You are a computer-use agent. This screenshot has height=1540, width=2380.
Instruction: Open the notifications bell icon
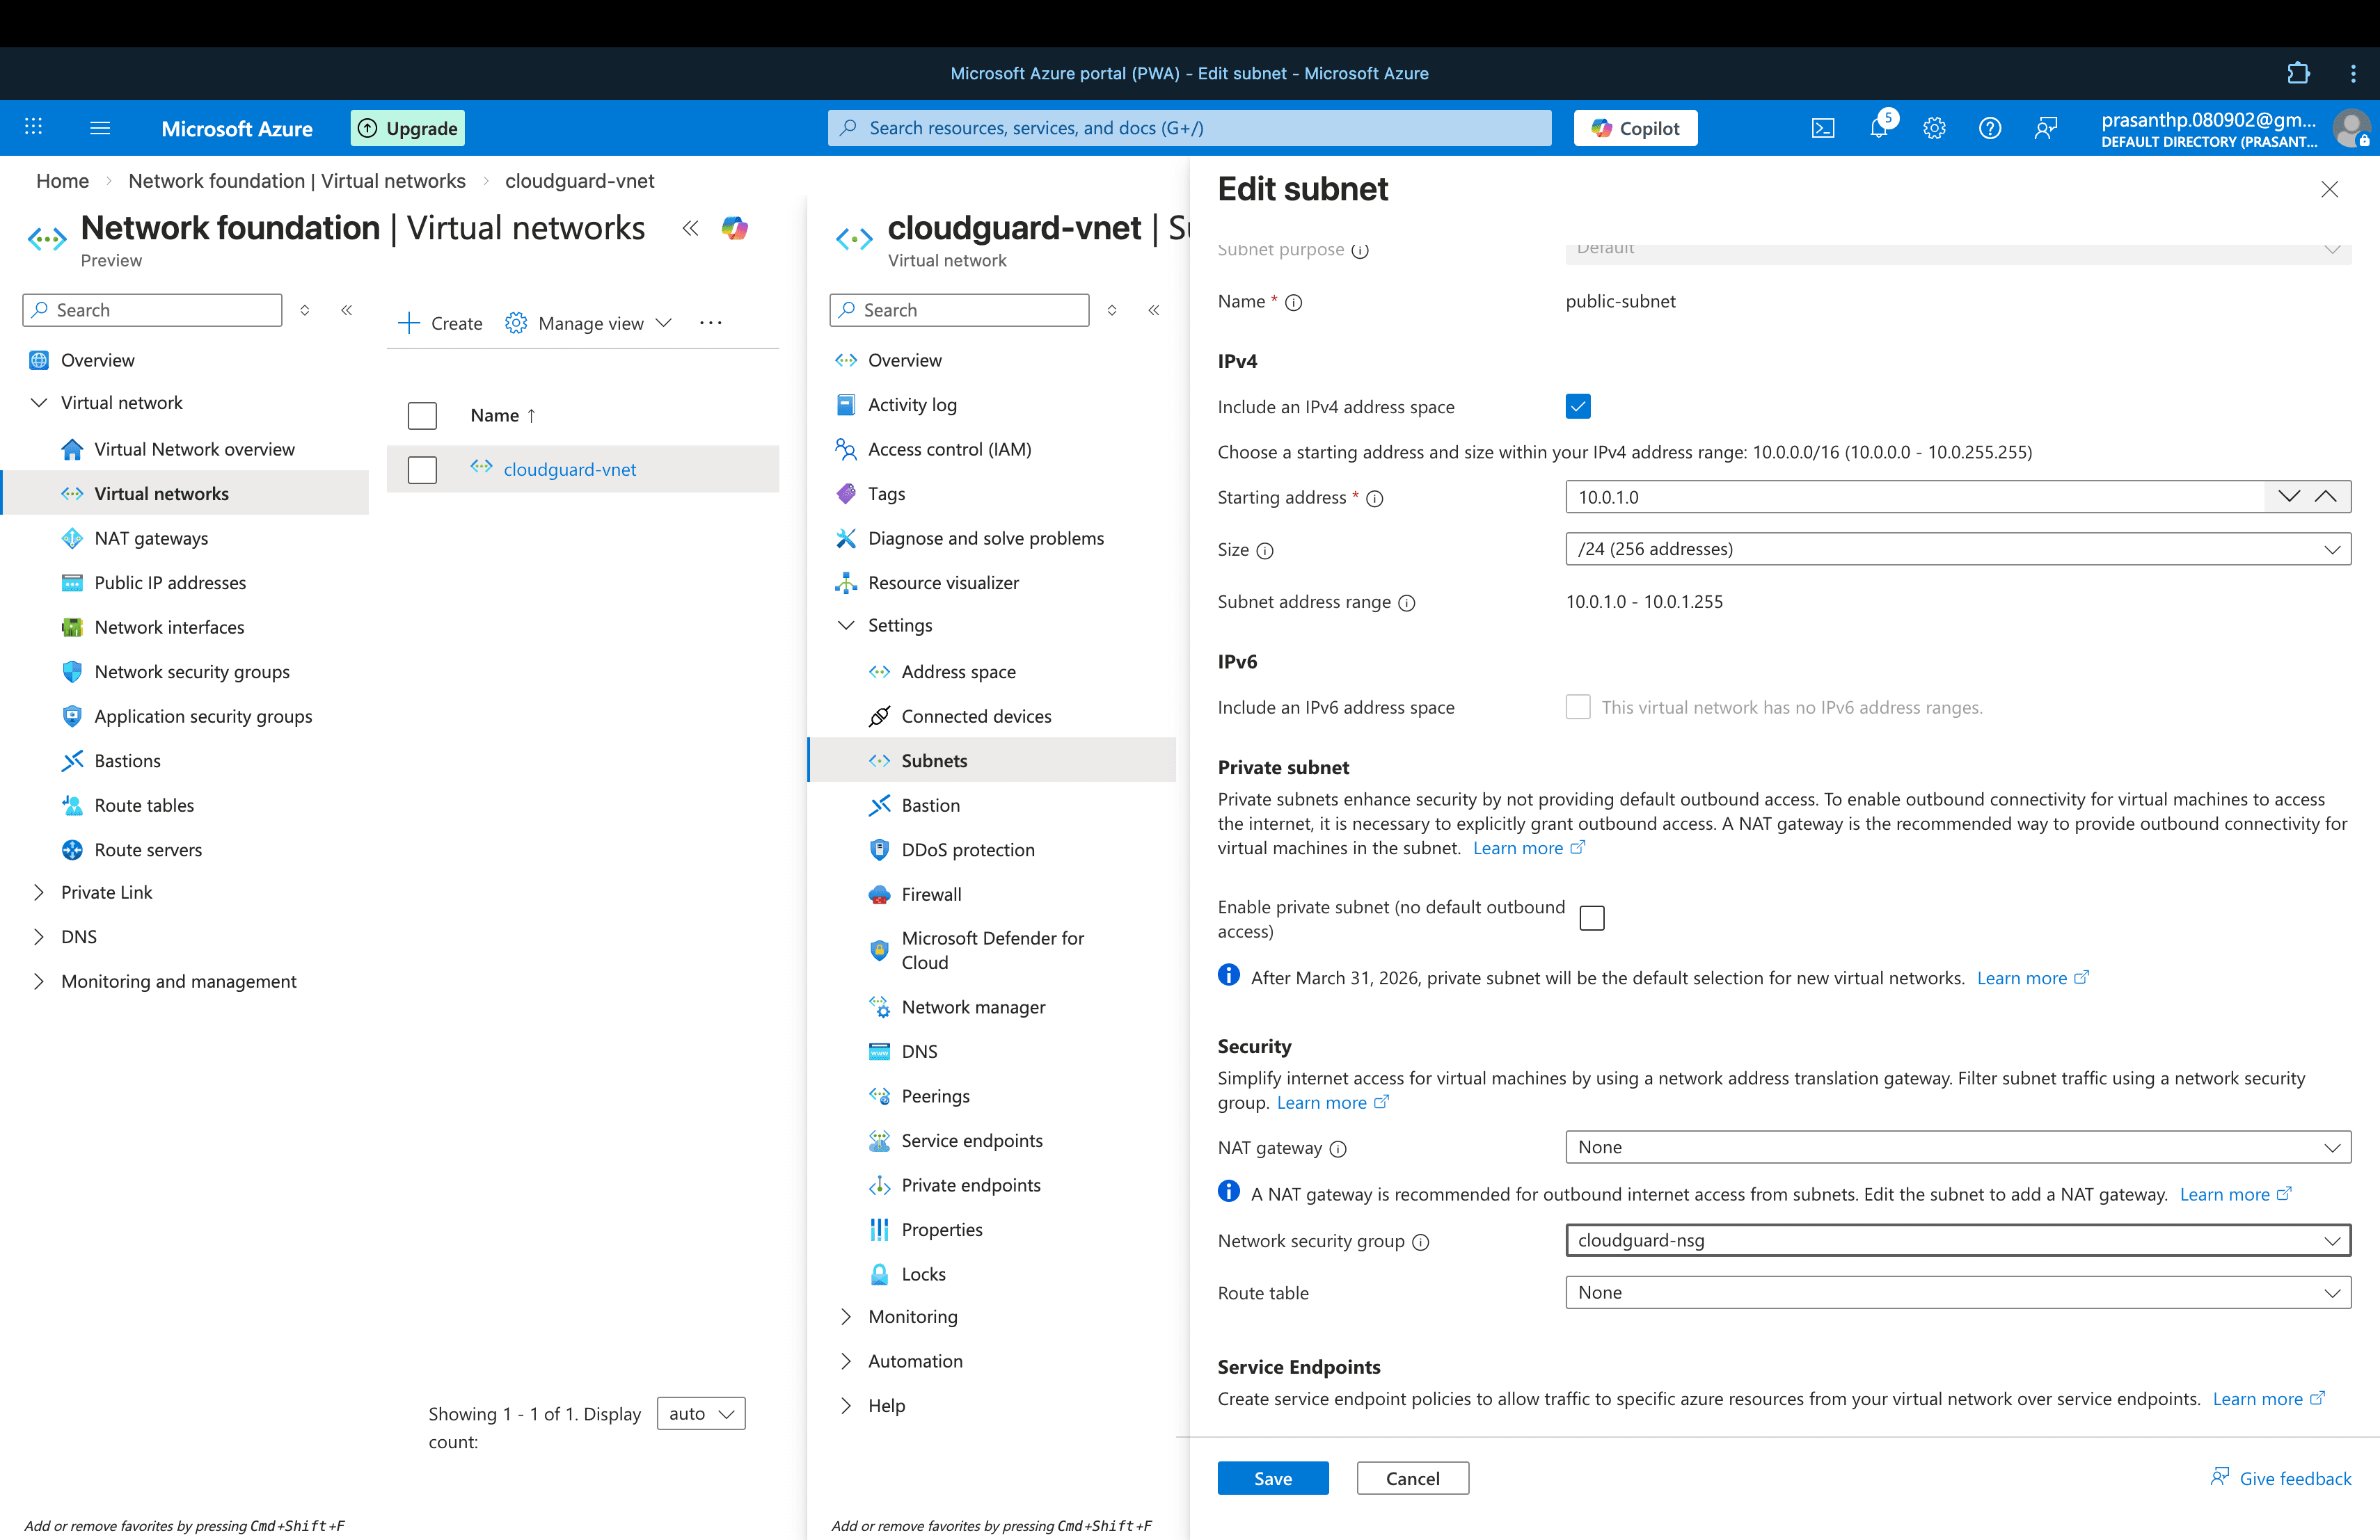point(1878,128)
